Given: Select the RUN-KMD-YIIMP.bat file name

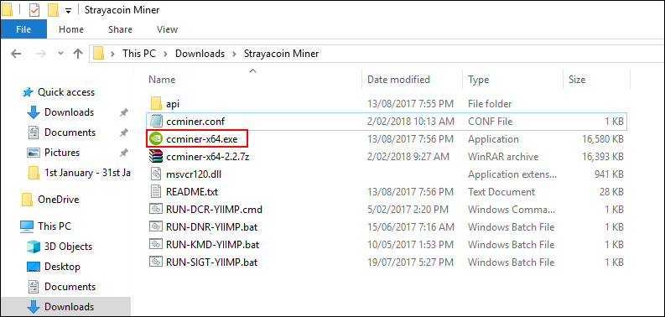Looking at the screenshot, I should [212, 245].
